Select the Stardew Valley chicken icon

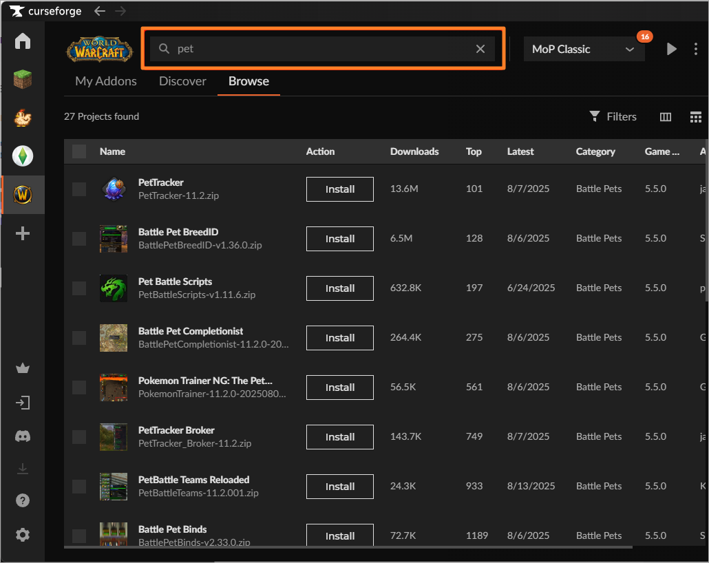pos(23,118)
